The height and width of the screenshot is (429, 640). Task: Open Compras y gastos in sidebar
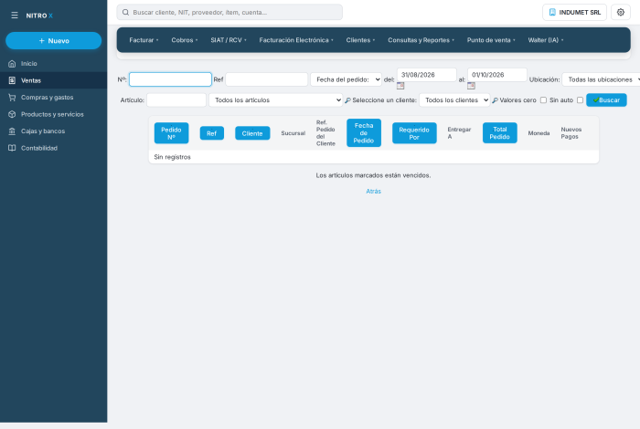click(x=53, y=98)
